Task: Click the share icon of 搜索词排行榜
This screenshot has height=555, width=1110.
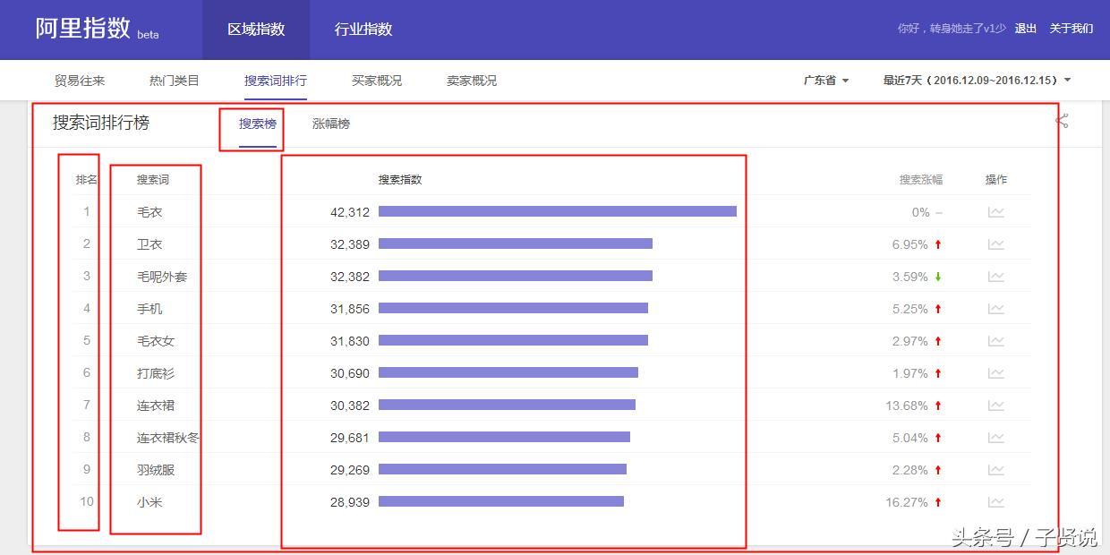Action: coord(1062,121)
